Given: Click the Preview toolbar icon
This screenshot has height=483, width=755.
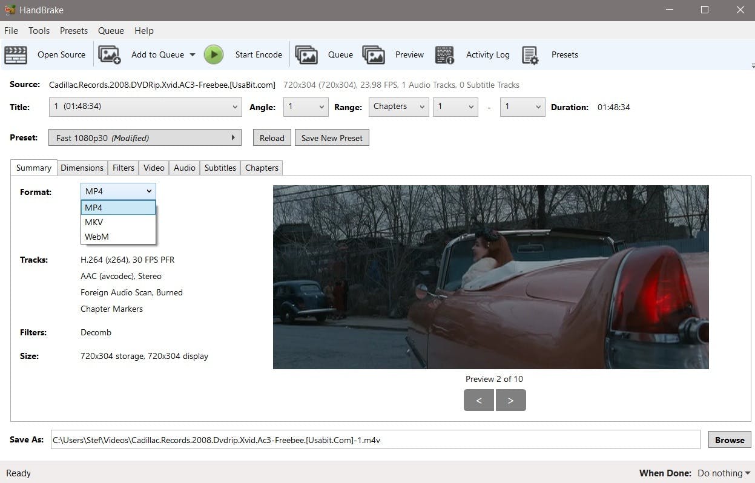Looking at the screenshot, I should point(374,54).
